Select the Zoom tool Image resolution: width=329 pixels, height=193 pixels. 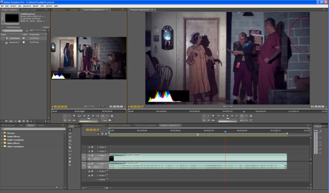(70, 165)
